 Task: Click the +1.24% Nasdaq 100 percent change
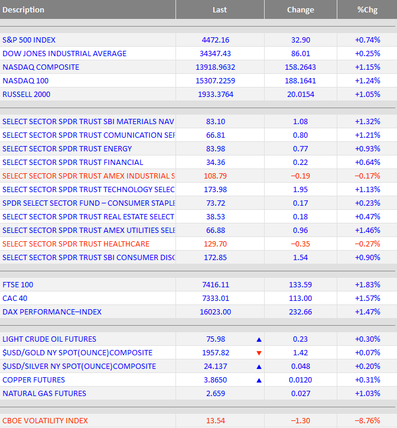(x=367, y=81)
